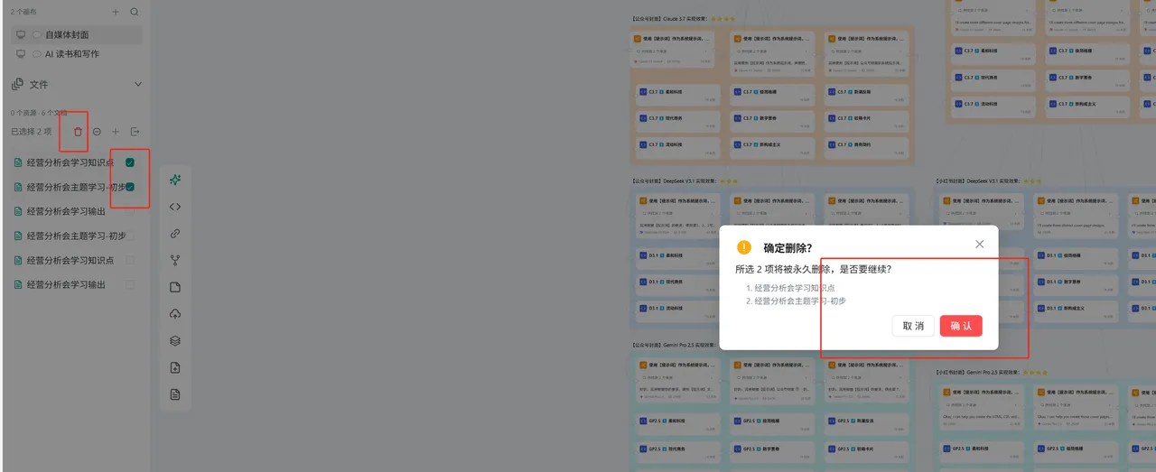Select the branch fork tool
Screen dimensions: 1156x472
pos(175,260)
